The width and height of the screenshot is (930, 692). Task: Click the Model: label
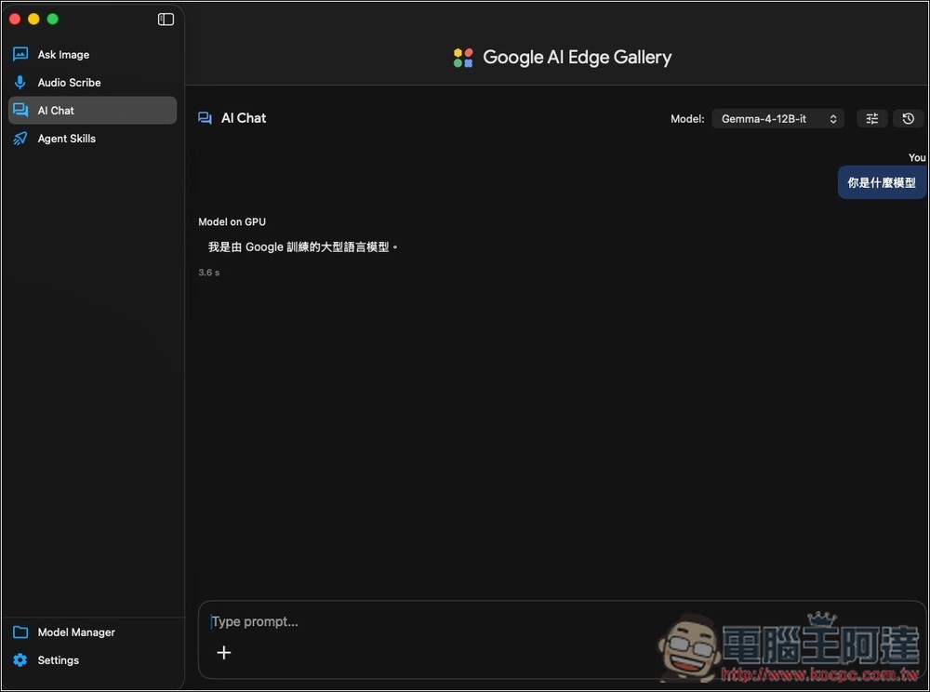[687, 119]
